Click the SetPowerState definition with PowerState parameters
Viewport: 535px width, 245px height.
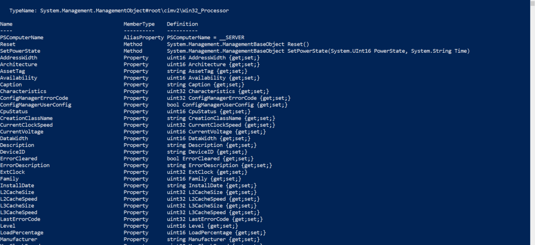[x=318, y=51]
